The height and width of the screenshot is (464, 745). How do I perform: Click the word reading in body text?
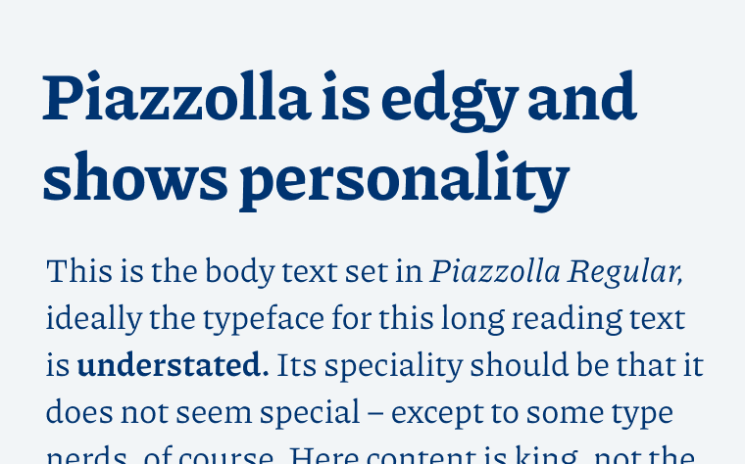pyautogui.click(x=567, y=319)
